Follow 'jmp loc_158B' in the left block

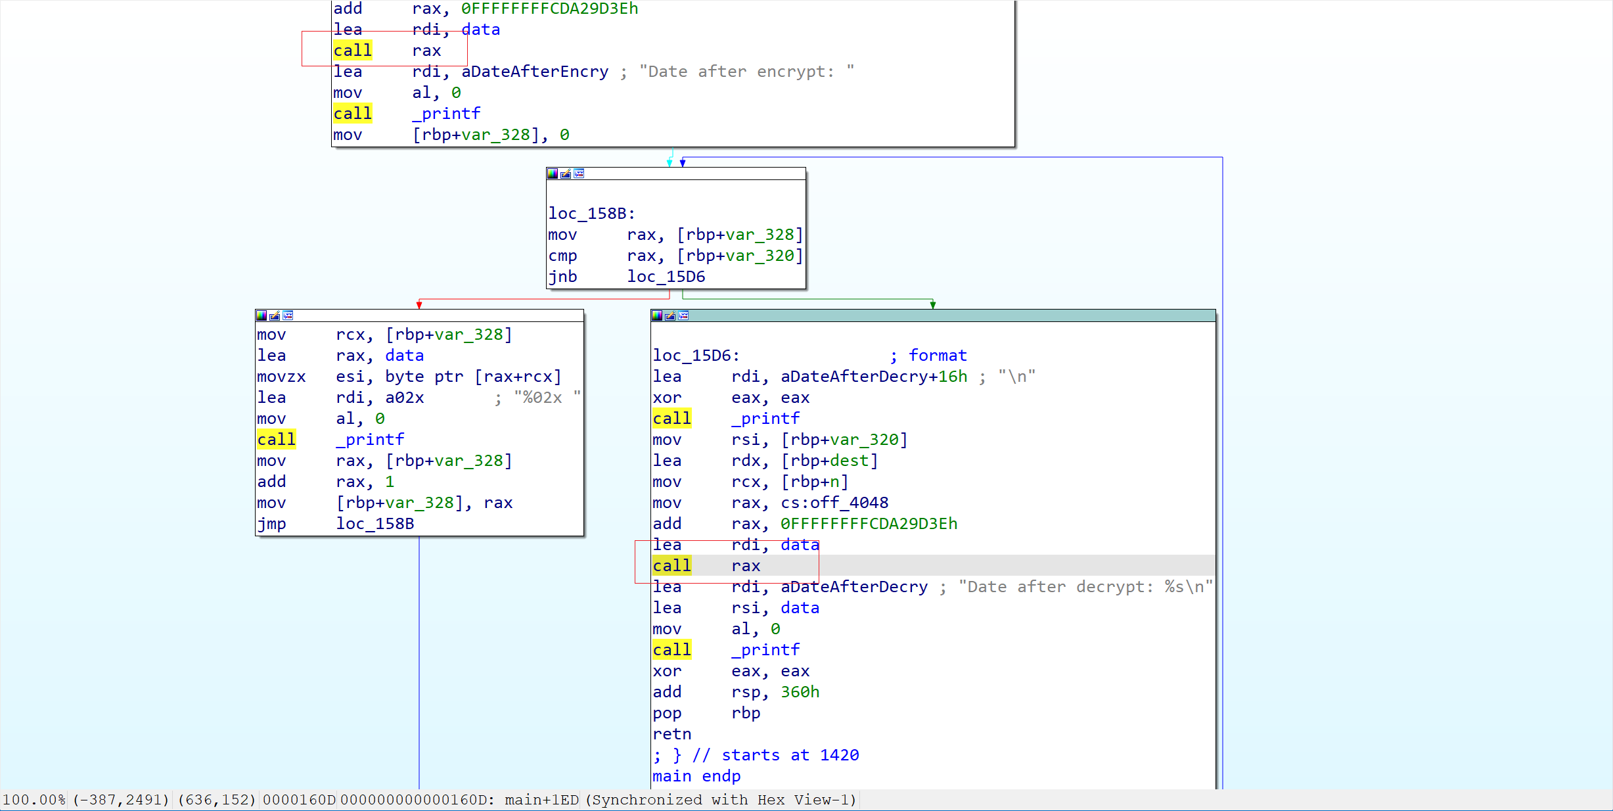336,524
